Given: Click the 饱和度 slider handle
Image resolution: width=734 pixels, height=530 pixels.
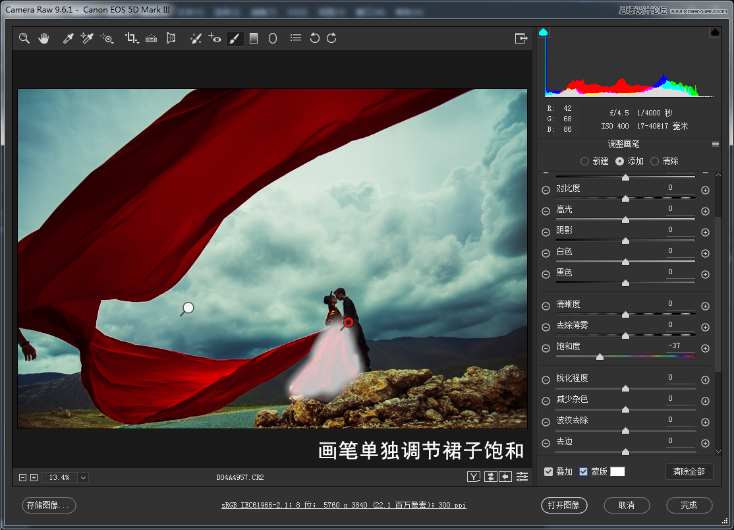Looking at the screenshot, I should (x=600, y=357).
